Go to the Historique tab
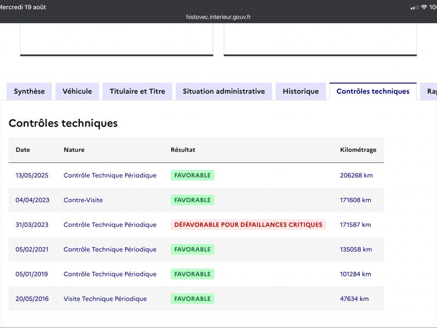This screenshot has width=437, height=328. 301,91
